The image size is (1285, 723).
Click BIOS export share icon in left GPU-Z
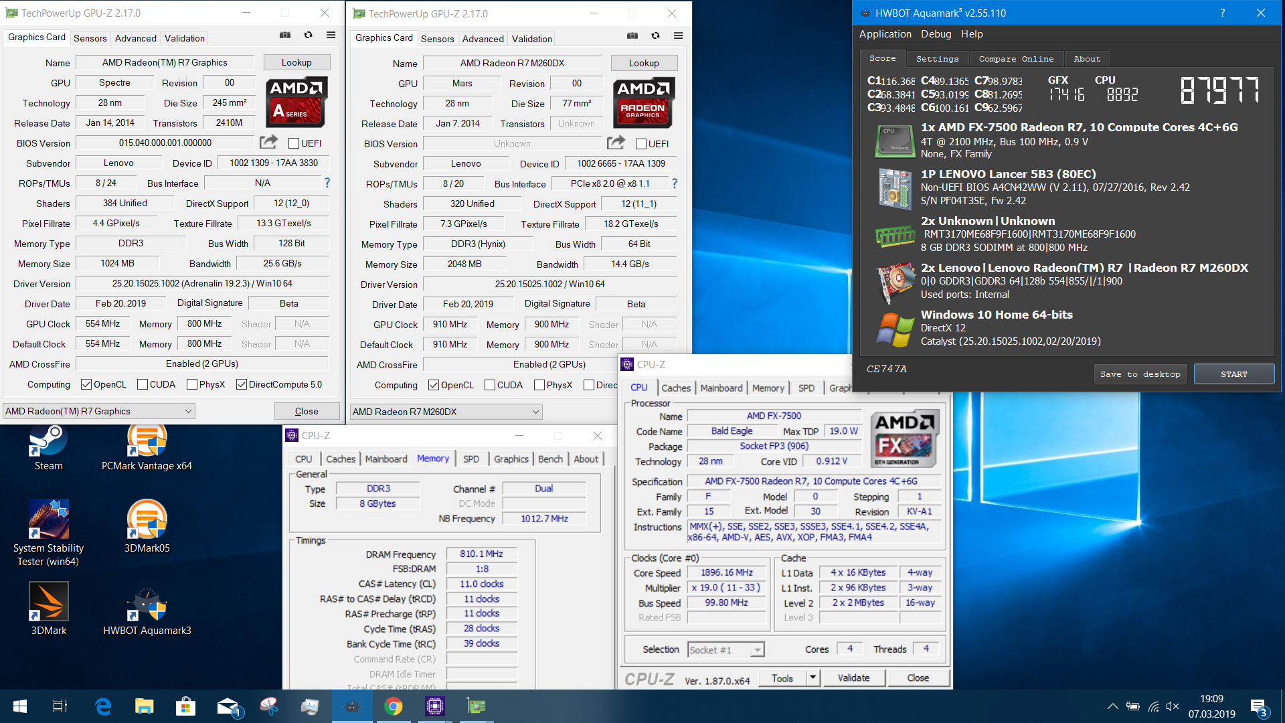coord(269,142)
